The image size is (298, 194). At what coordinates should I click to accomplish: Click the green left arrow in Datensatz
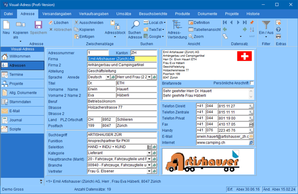[x=225, y=29]
